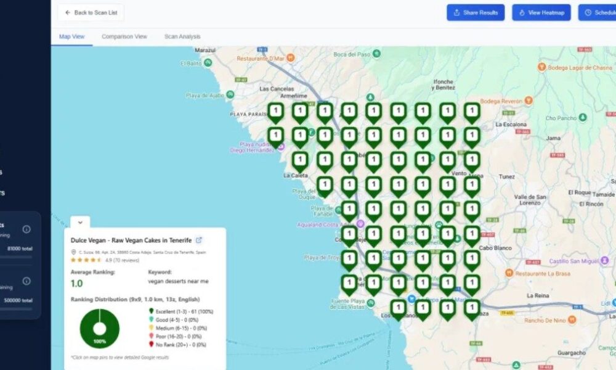Viewport: 616px width, 370px height.
Task: Click the Aqualand Costa Adeje map marker
Action: 360,224
